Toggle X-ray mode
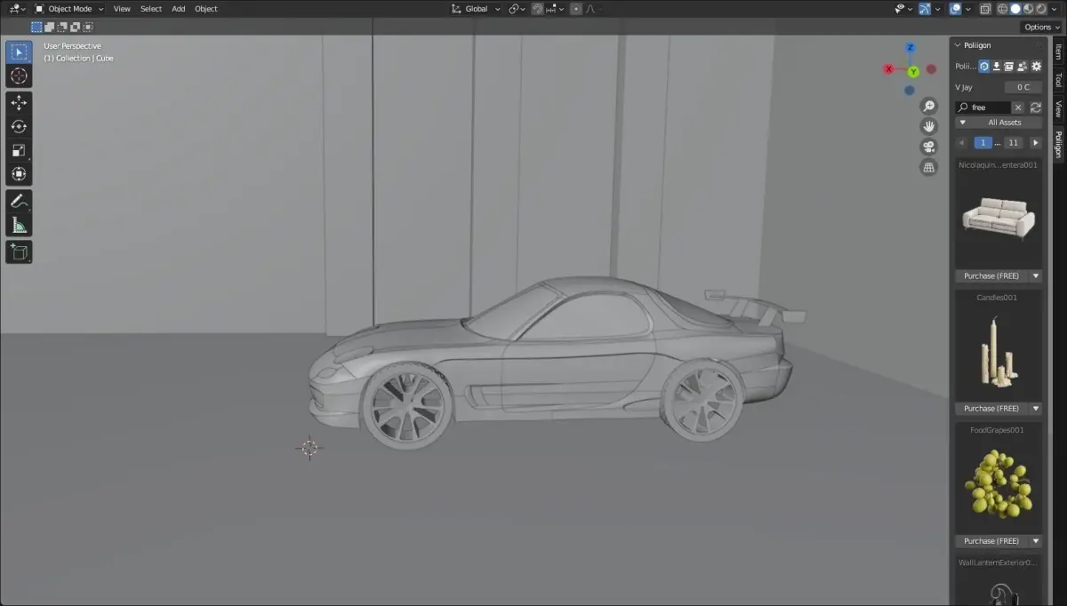This screenshot has height=606, width=1067. pyautogui.click(x=985, y=9)
